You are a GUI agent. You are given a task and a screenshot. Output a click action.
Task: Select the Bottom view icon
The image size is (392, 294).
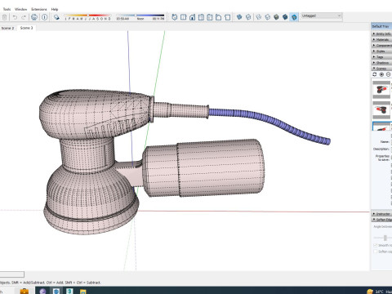pyautogui.click(x=227, y=17)
